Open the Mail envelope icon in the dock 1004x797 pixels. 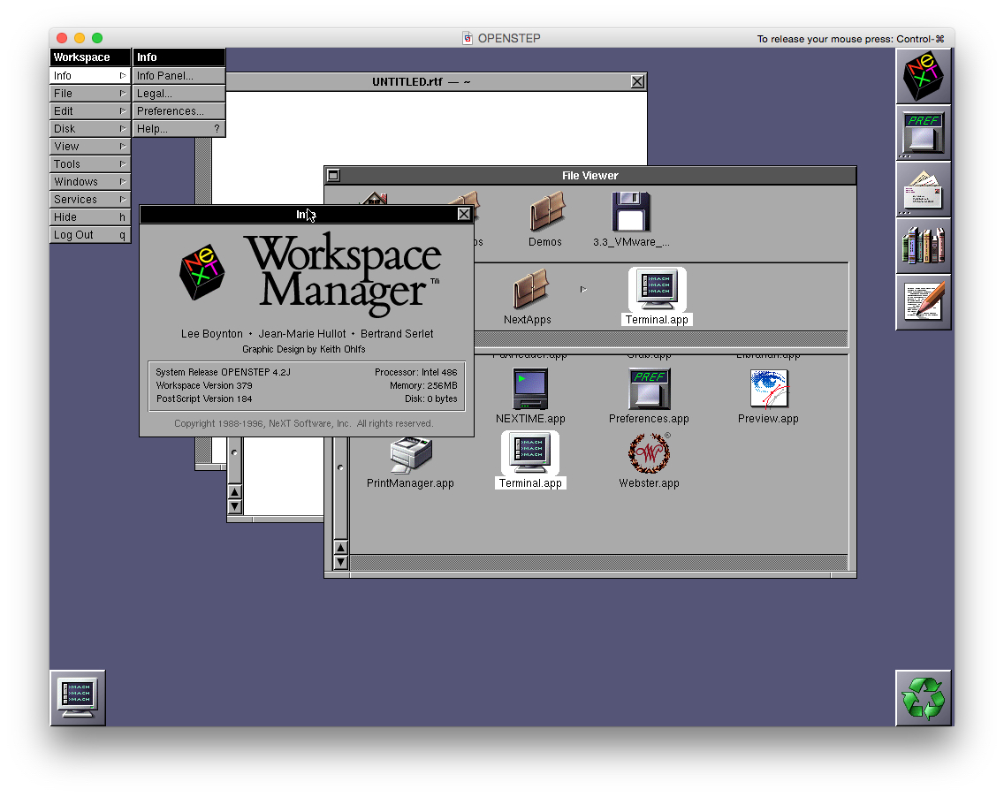(924, 189)
